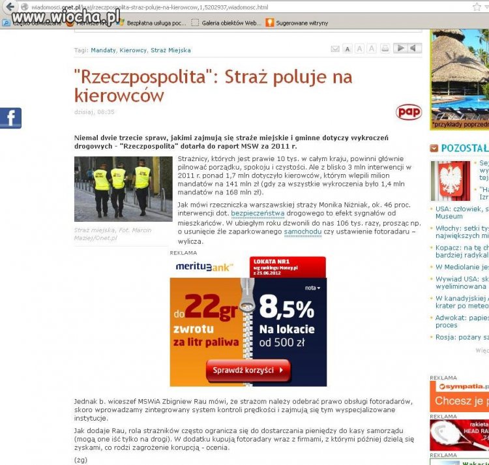
Task: Go back with browser back arrow
Action: point(10,7)
